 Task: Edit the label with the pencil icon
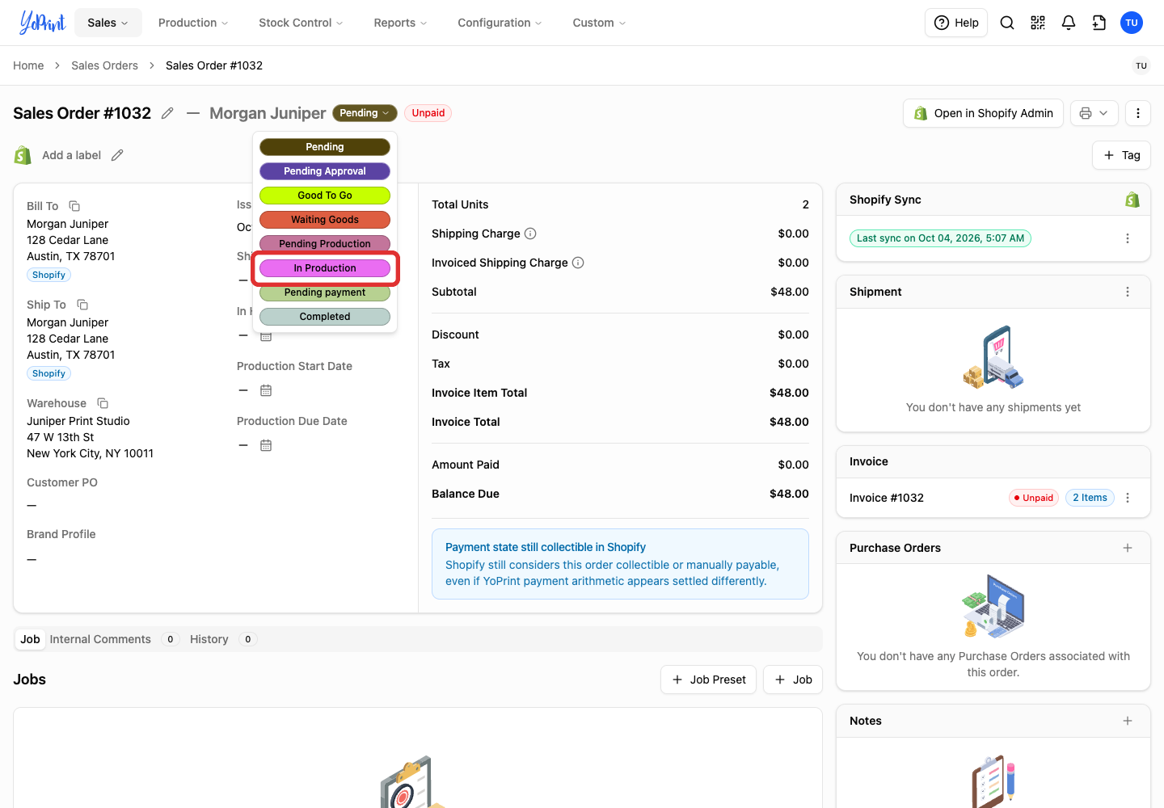pyautogui.click(x=117, y=155)
